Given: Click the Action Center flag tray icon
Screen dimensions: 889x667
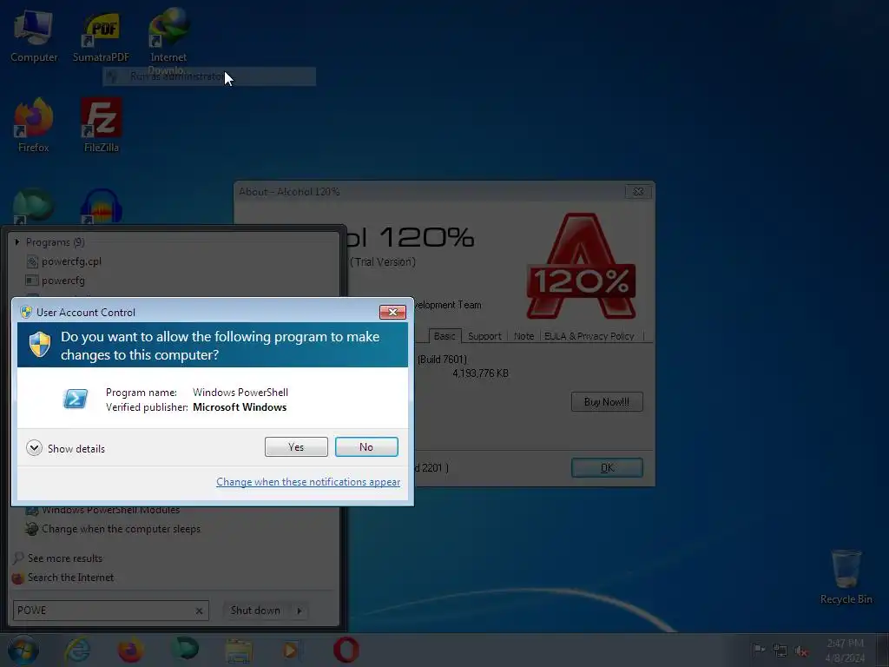Looking at the screenshot, I should click(x=758, y=650).
